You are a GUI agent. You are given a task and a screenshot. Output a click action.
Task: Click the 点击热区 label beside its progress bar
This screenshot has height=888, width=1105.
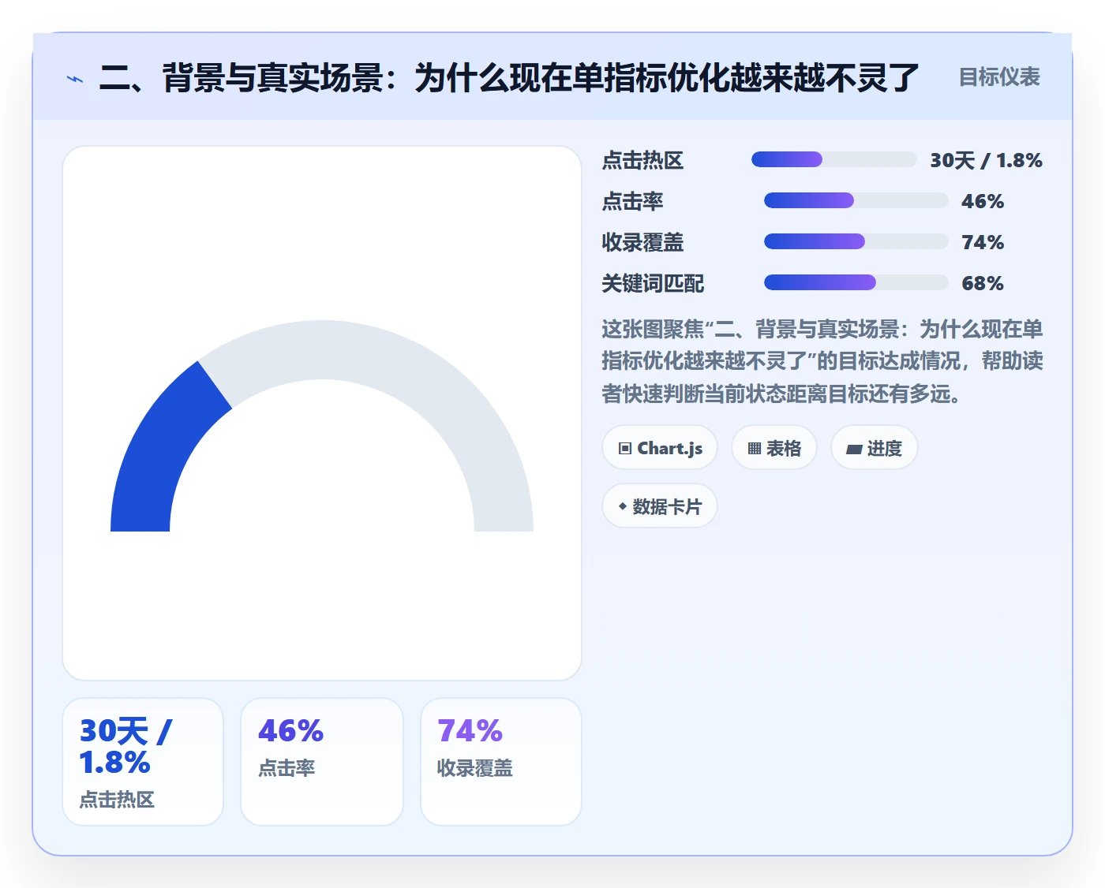[642, 160]
